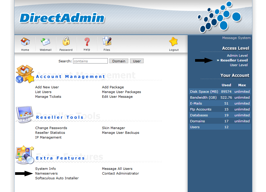Click the Access Level heading
266x192 pixels.
click(x=236, y=48)
